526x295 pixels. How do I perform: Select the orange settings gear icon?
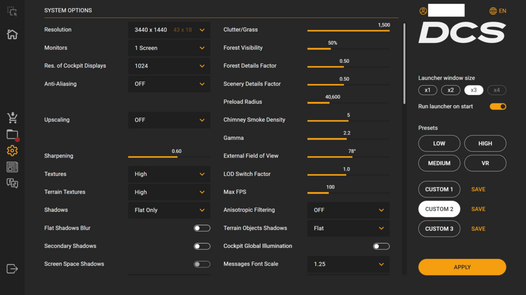tap(12, 151)
